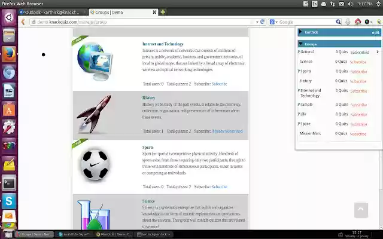Open the Science group title link
The image size is (383, 239).
click(x=148, y=201)
